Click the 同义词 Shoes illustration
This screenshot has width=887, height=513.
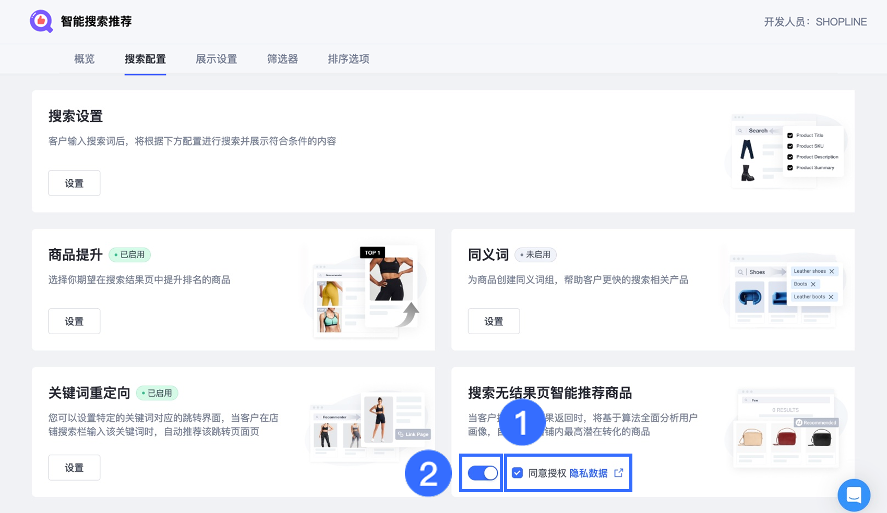[x=785, y=290]
